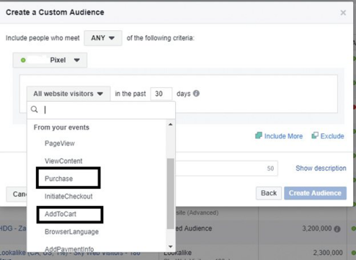Select the PageView event

coord(60,143)
